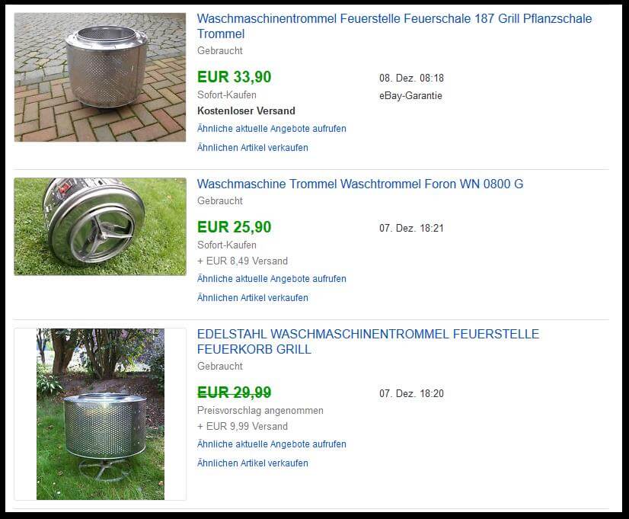Click the '08. Dez. 08:18' date
The width and height of the screenshot is (629, 519).
(x=411, y=78)
